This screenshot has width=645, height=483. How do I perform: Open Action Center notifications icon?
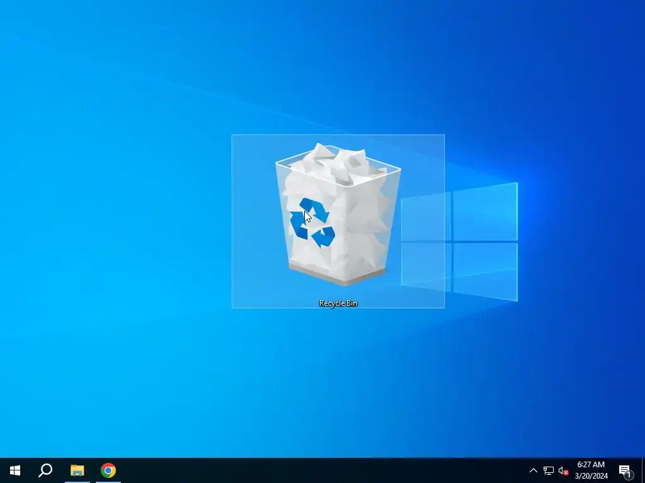(x=625, y=472)
